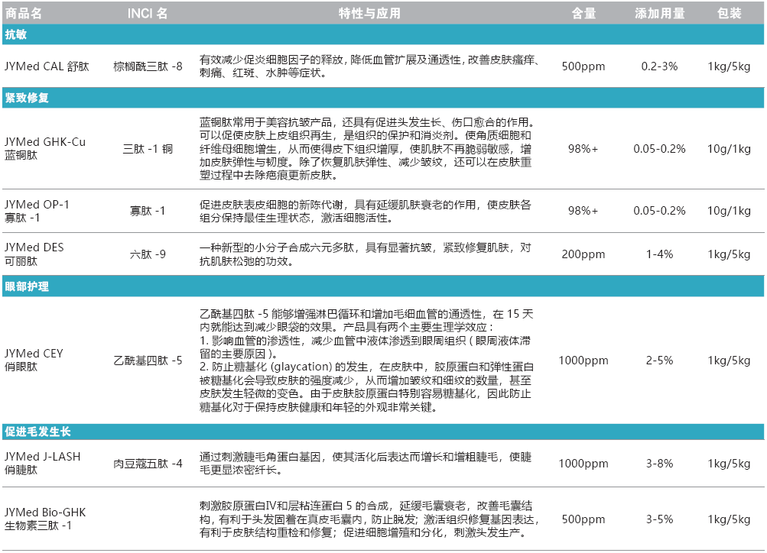Select the 抗敏 section heading
The width and height of the screenshot is (767, 553).
click(15, 34)
